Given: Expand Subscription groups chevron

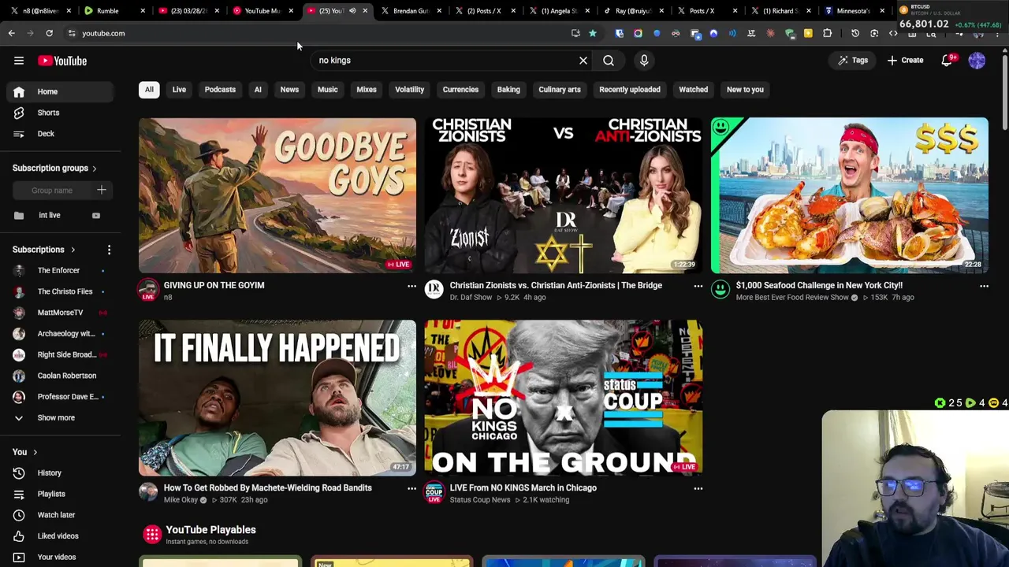Looking at the screenshot, I should pos(95,169).
